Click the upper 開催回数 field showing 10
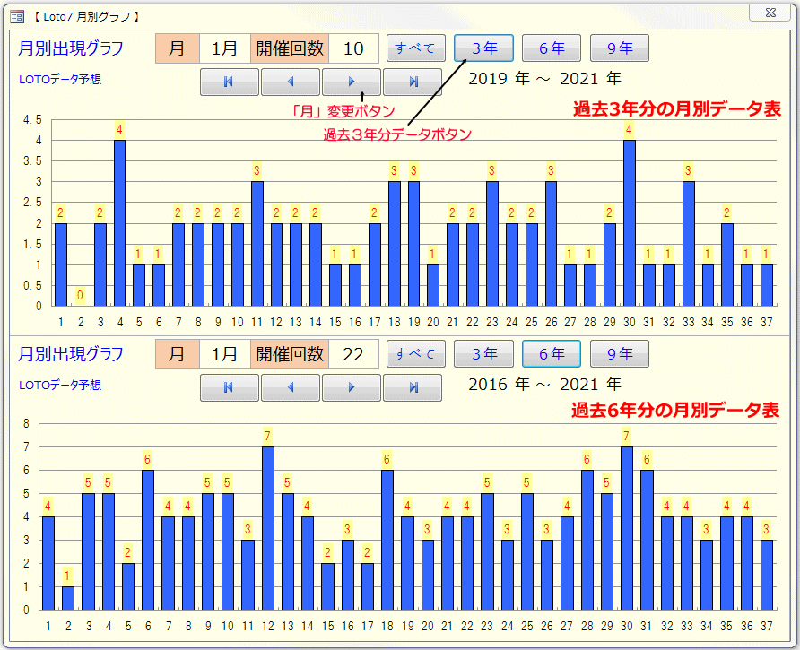 353,48
